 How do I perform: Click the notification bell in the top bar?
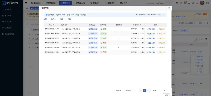pos(185,3)
